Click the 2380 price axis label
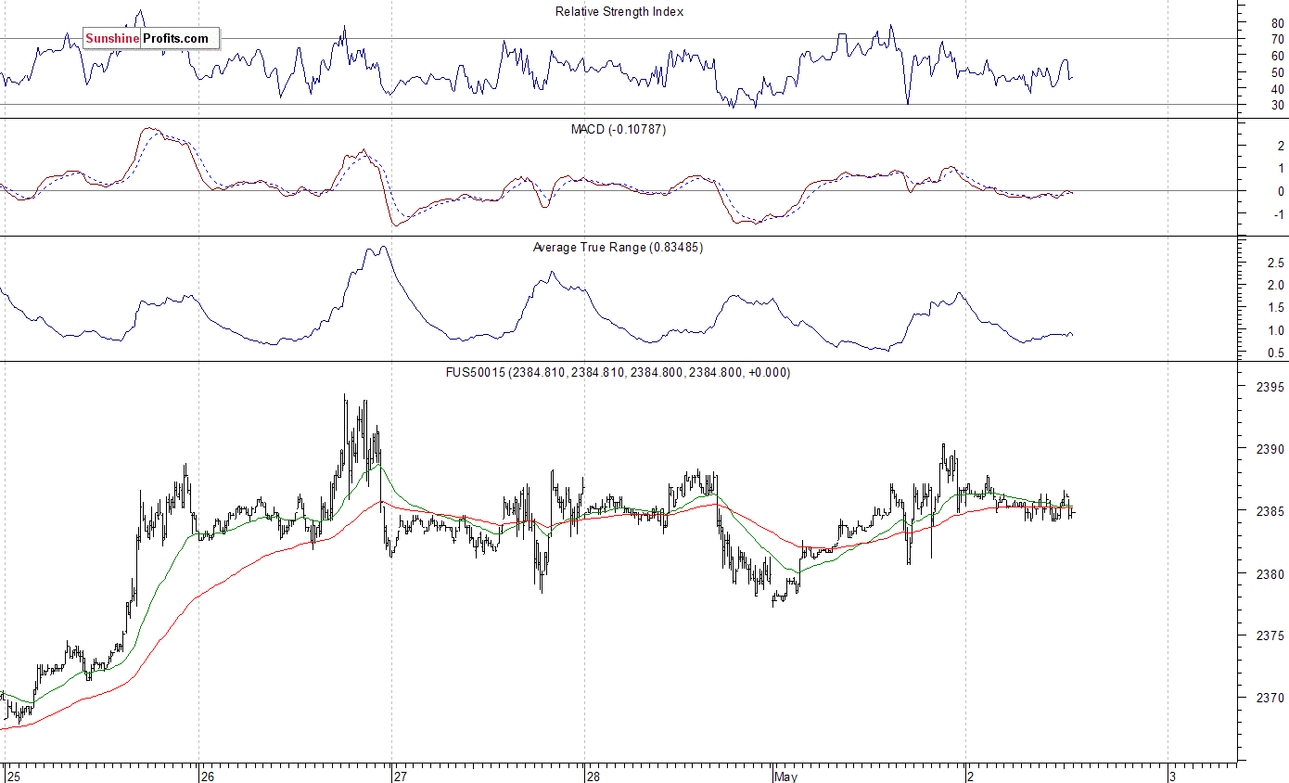1289x783 pixels. [x=1270, y=573]
